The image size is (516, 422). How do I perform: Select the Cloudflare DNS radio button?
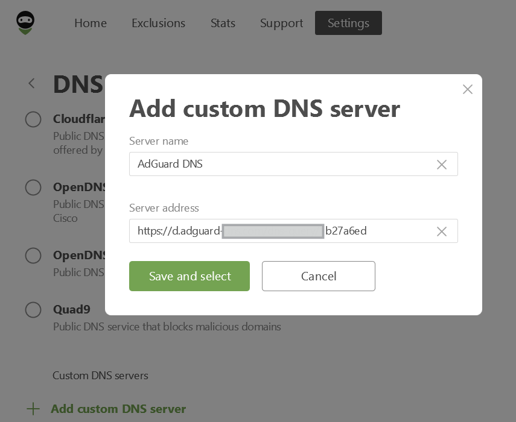[x=33, y=119]
